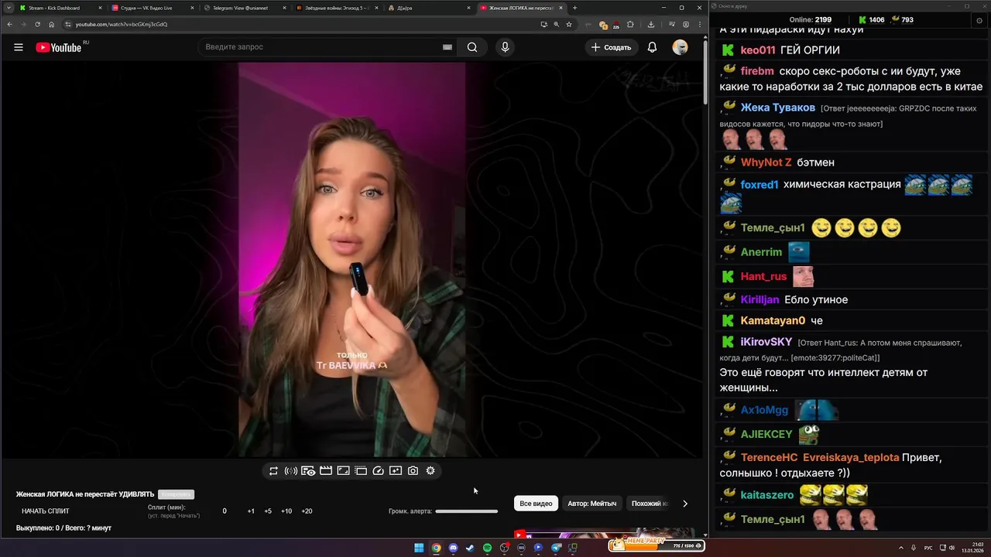The height and width of the screenshot is (557, 991).
Task: Click the video enhance sparkle player icon
Action: point(396,470)
